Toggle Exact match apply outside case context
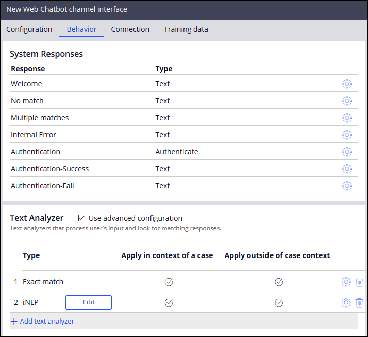Screen dimensions: 368x337 [279, 282]
